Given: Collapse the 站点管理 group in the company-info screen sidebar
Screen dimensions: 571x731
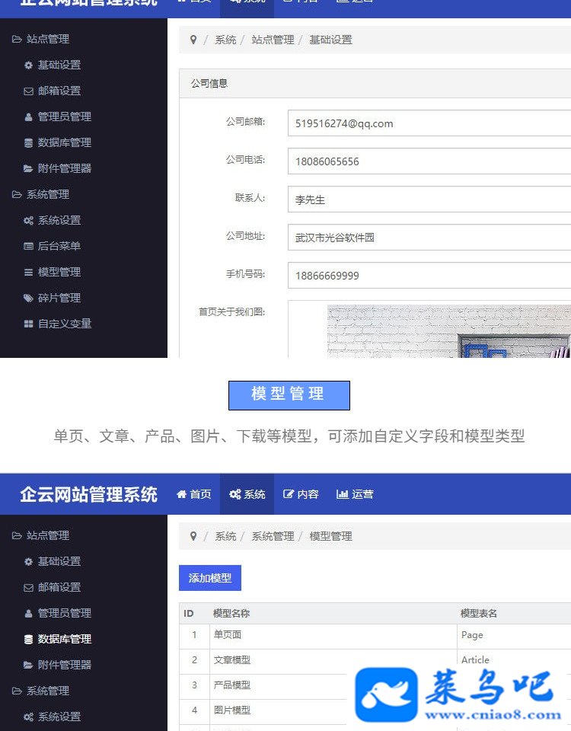Looking at the screenshot, I should coord(41,39).
